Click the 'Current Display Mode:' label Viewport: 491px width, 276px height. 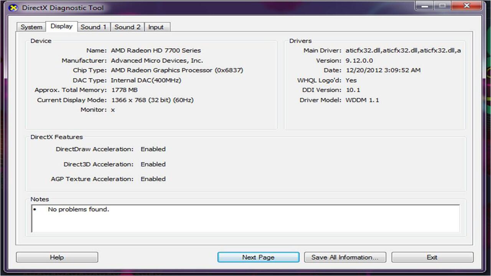tap(72, 100)
